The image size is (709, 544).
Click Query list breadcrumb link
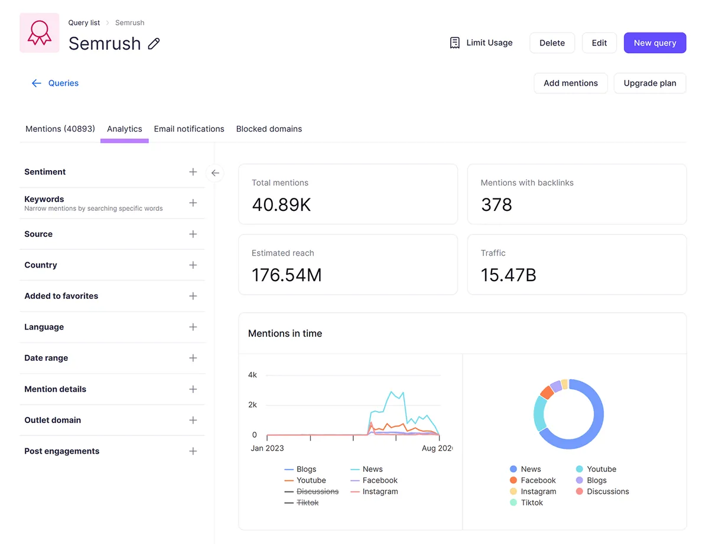coord(84,22)
